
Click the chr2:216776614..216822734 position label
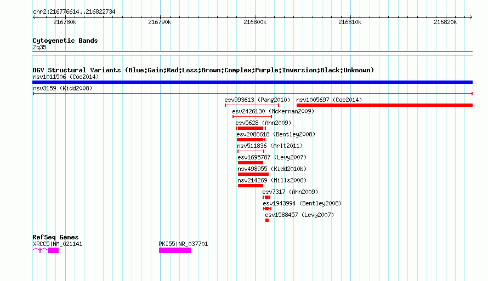click(74, 12)
